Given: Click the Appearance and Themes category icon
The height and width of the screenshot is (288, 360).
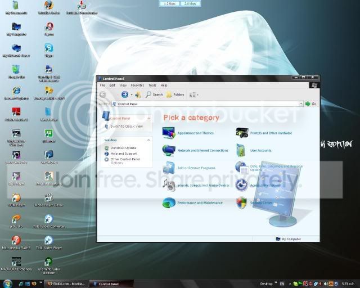Looking at the screenshot, I should tap(169, 133).
